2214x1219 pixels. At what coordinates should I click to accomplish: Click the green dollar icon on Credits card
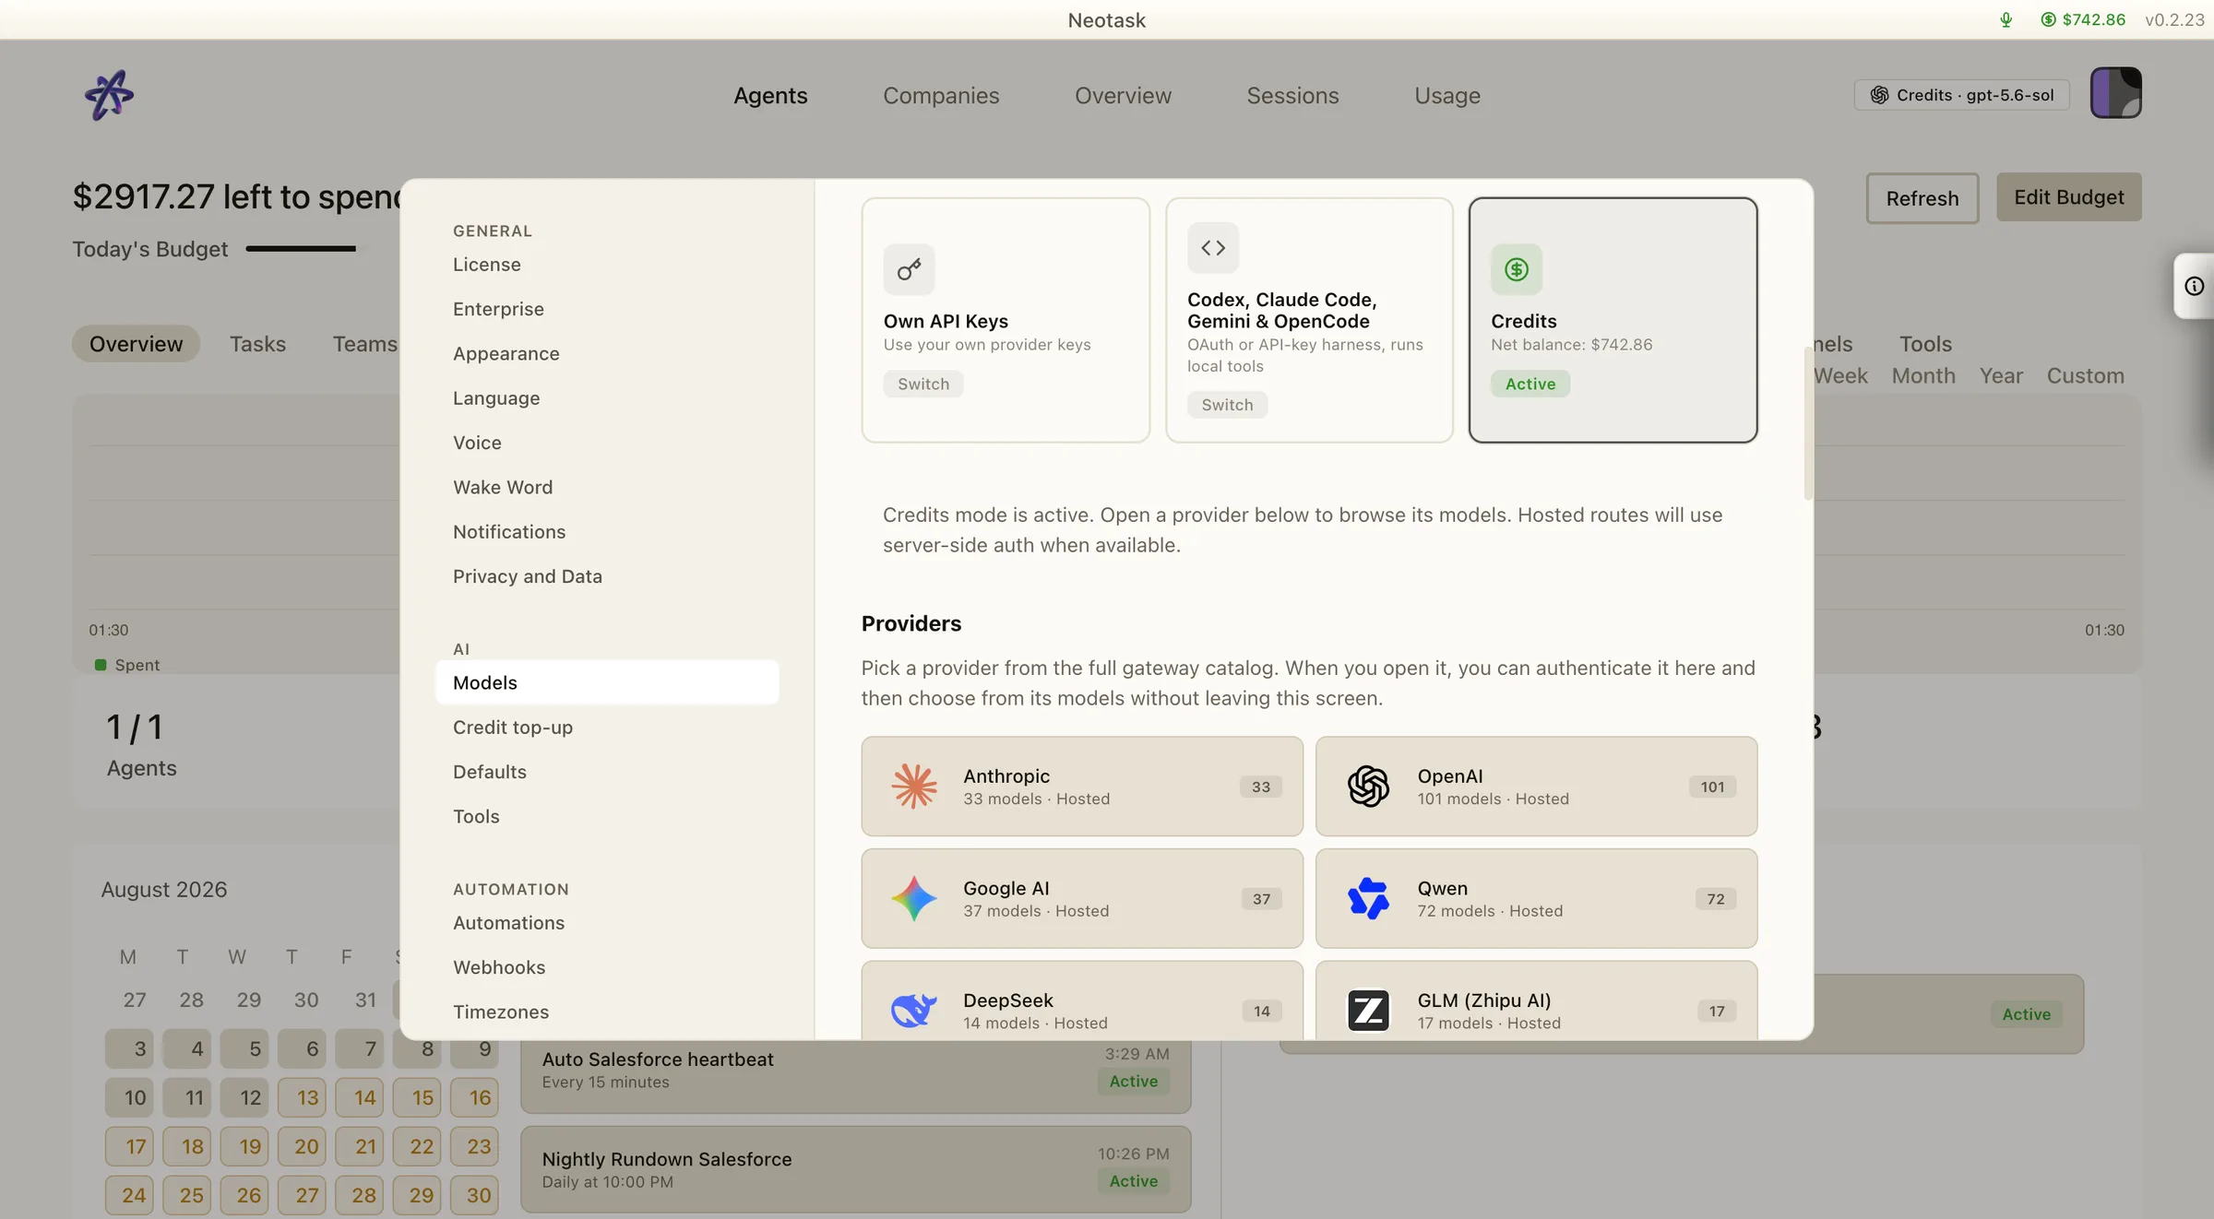(1516, 269)
